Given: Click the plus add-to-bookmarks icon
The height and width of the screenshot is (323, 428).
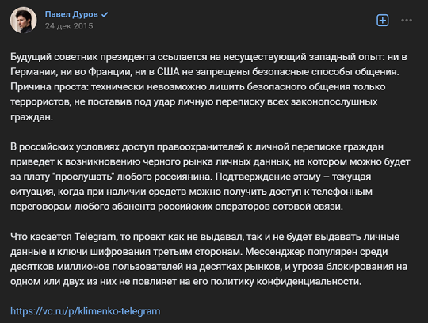Looking at the screenshot, I should [382, 20].
